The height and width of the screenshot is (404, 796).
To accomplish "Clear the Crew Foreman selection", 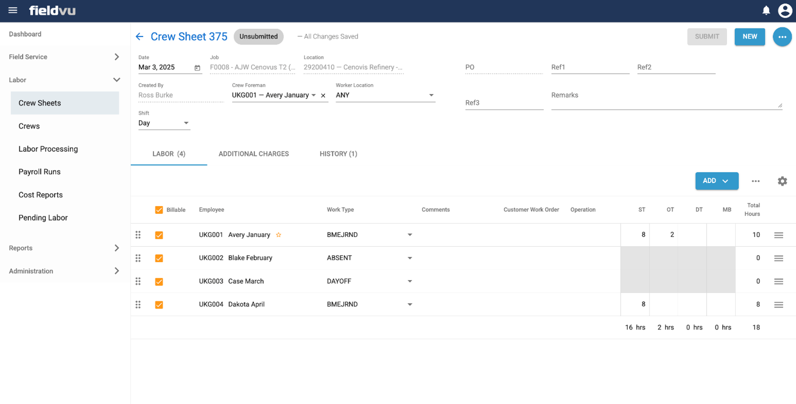I will tap(323, 96).
